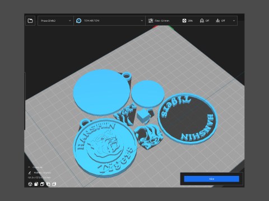Open a file with the folder icon

click(30, 21)
